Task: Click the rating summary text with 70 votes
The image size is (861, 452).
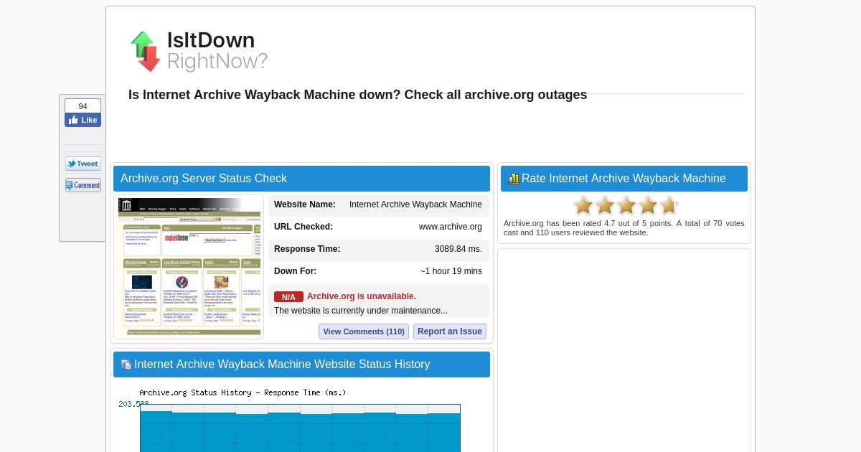Action: click(x=624, y=227)
